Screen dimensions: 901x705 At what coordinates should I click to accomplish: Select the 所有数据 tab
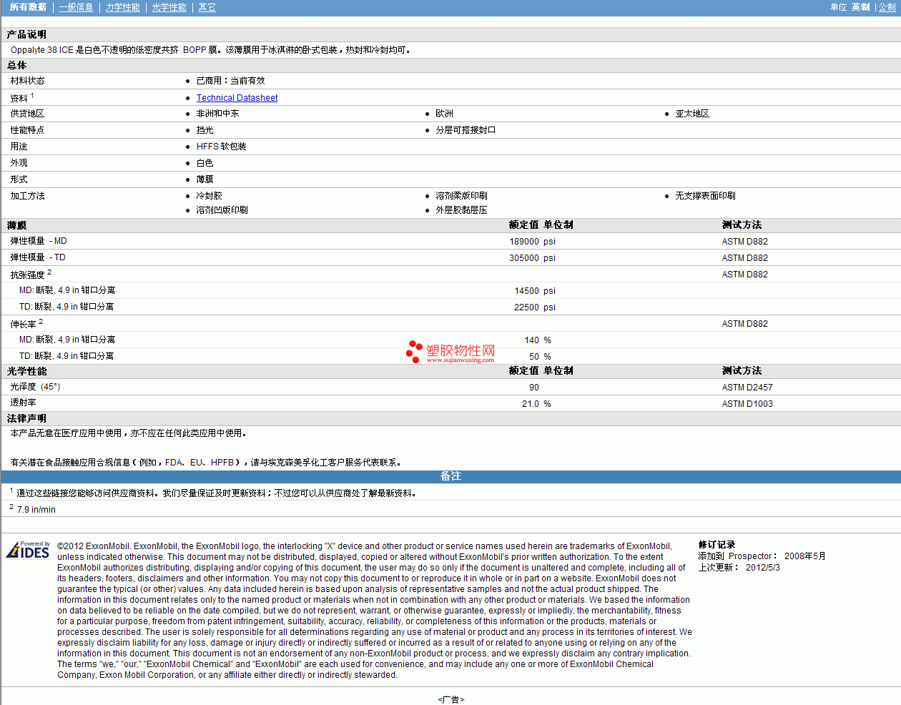28,7
